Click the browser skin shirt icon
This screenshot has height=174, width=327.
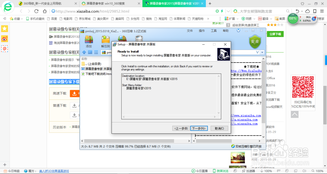pyautogui.click(x=302, y=4)
